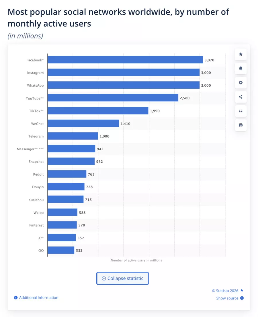258x317 pixels.
Task: Click the WhatsApp axis label
Action: [35, 85]
